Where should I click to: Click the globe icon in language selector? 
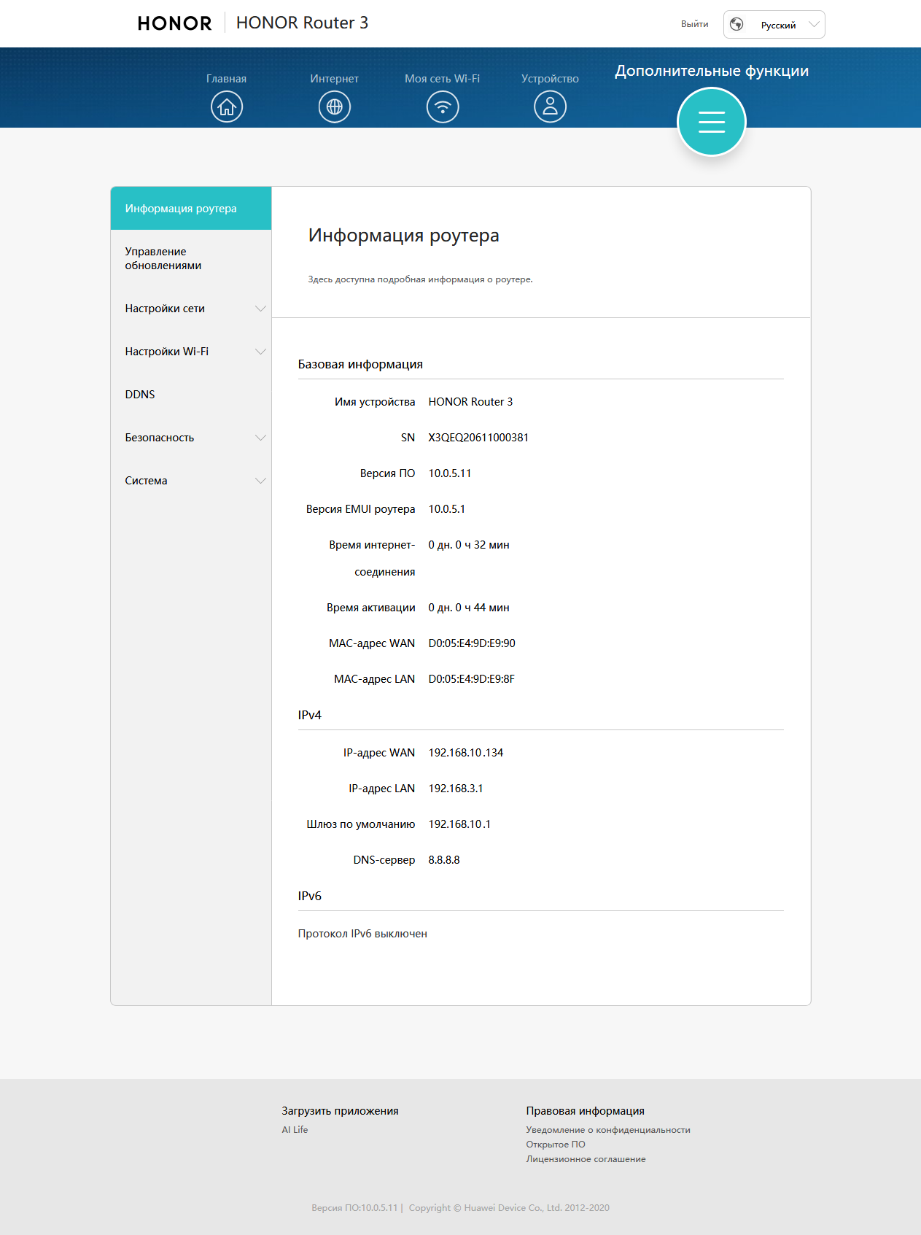click(737, 24)
